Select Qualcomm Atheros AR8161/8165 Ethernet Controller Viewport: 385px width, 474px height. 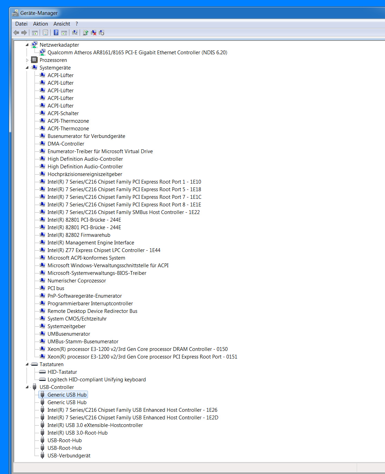point(137,53)
